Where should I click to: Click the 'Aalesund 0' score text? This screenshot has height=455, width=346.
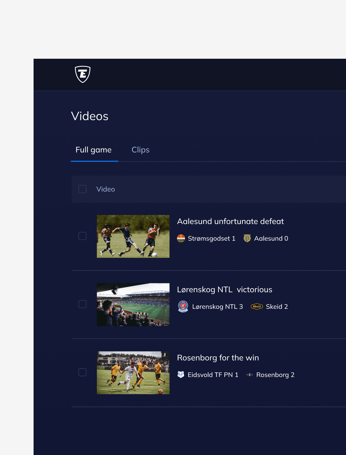pyautogui.click(x=271, y=238)
